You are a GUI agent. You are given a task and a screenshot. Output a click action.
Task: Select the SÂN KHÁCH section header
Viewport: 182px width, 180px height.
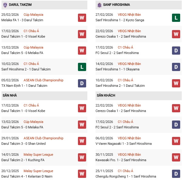pos(106,95)
